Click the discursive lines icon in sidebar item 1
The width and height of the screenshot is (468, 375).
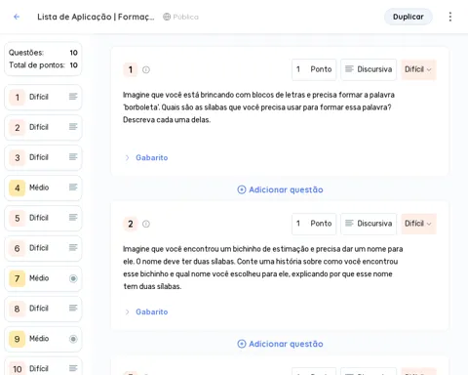click(73, 97)
